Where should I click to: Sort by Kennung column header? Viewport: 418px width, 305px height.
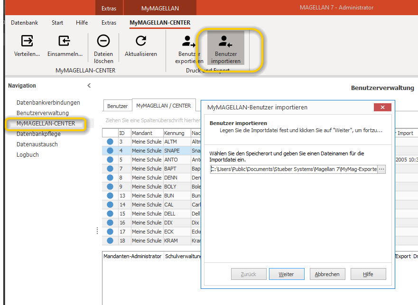pyautogui.click(x=174, y=133)
